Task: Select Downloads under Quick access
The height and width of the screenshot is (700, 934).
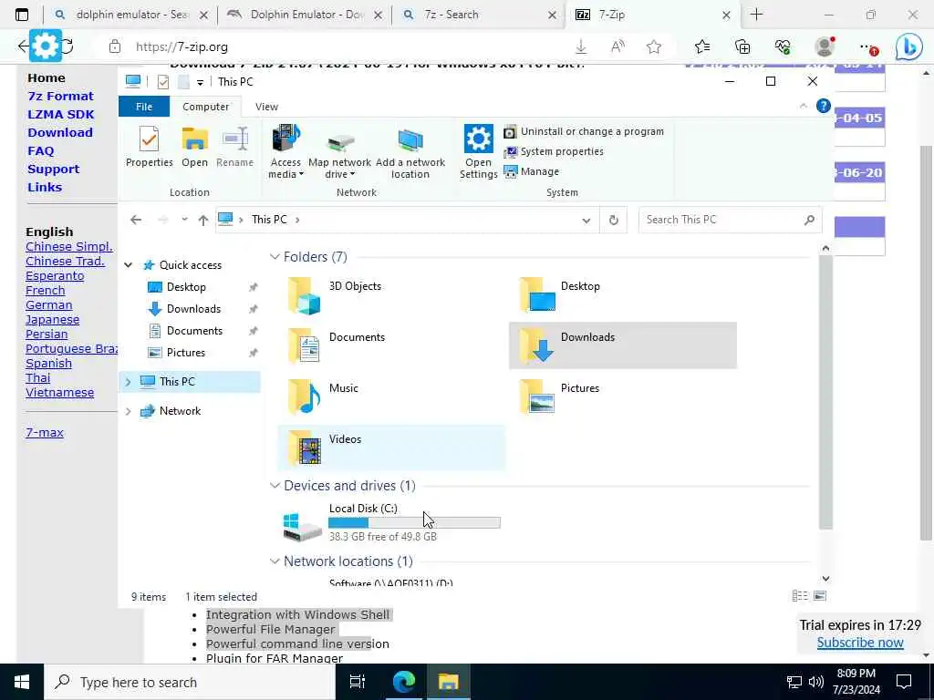Action: (x=193, y=309)
